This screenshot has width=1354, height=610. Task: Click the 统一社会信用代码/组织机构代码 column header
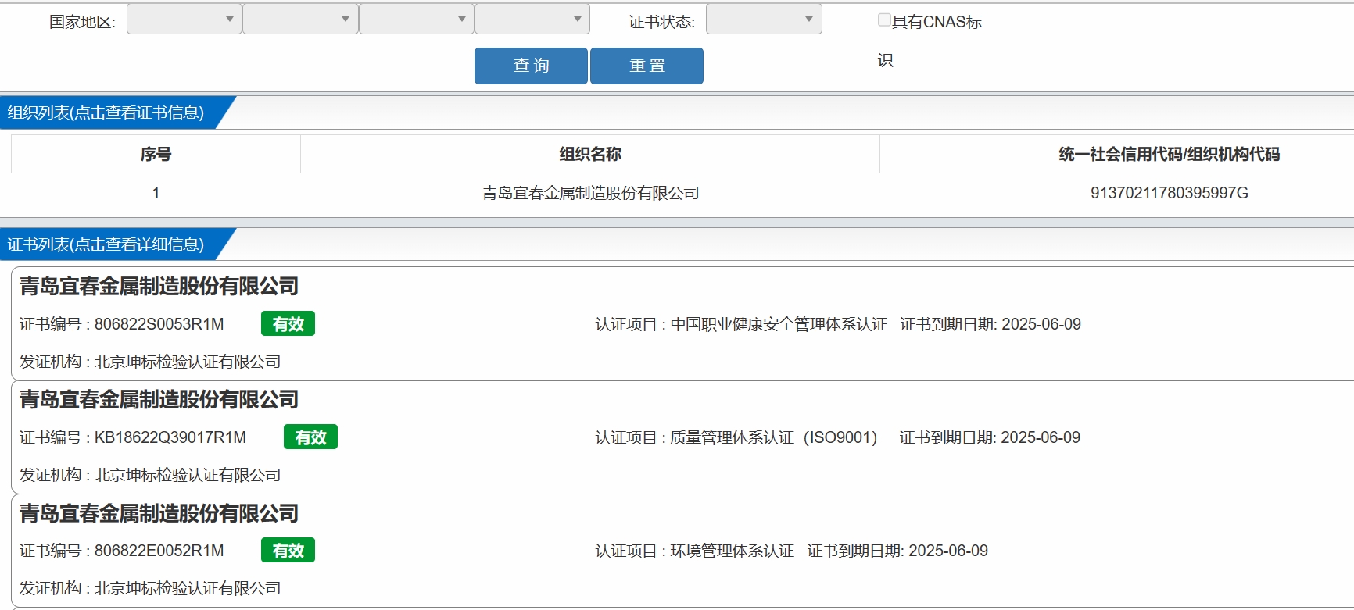click(x=1170, y=154)
